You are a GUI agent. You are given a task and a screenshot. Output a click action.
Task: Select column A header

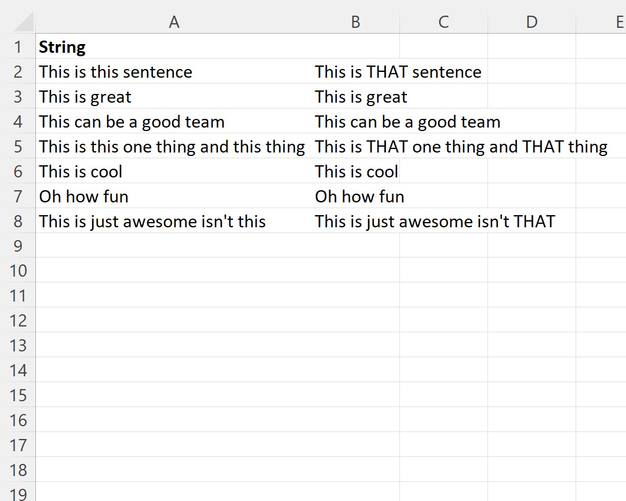tap(174, 22)
